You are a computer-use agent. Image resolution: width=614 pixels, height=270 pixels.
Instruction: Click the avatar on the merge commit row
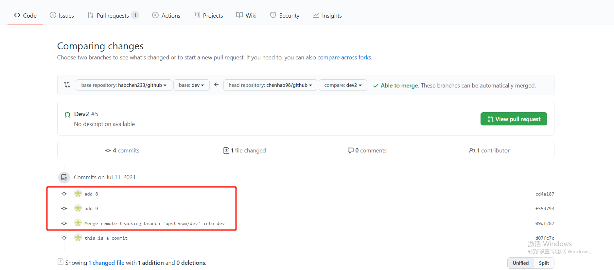click(78, 223)
